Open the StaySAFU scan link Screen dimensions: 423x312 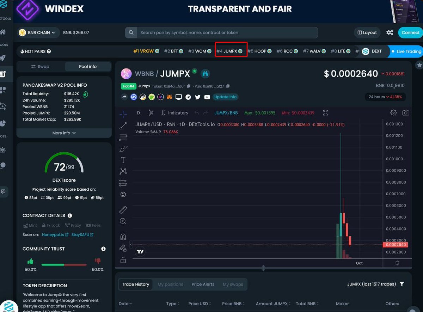click(82, 234)
